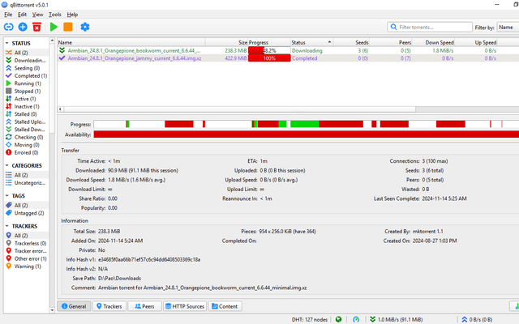Sort by the Status column header
This screenshot has height=324, width=519.
tap(311, 42)
